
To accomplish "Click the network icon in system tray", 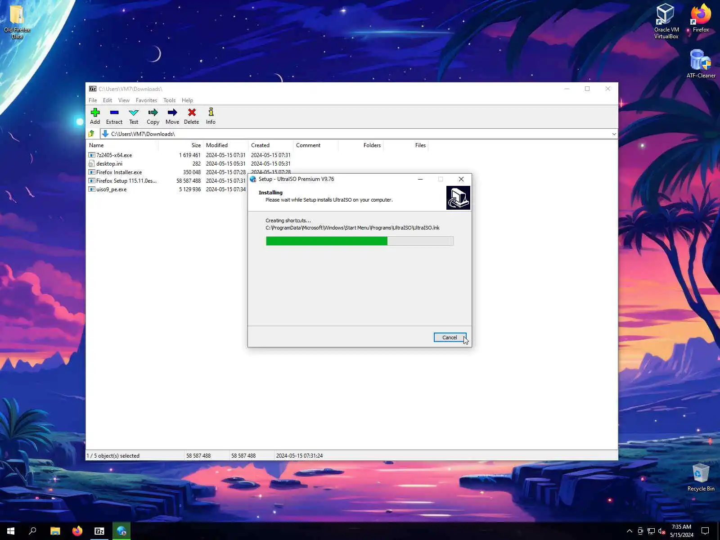I will pos(651,531).
